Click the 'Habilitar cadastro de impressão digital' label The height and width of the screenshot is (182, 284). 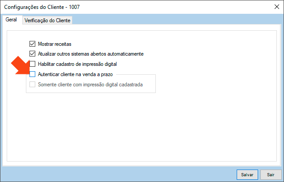coord(77,64)
